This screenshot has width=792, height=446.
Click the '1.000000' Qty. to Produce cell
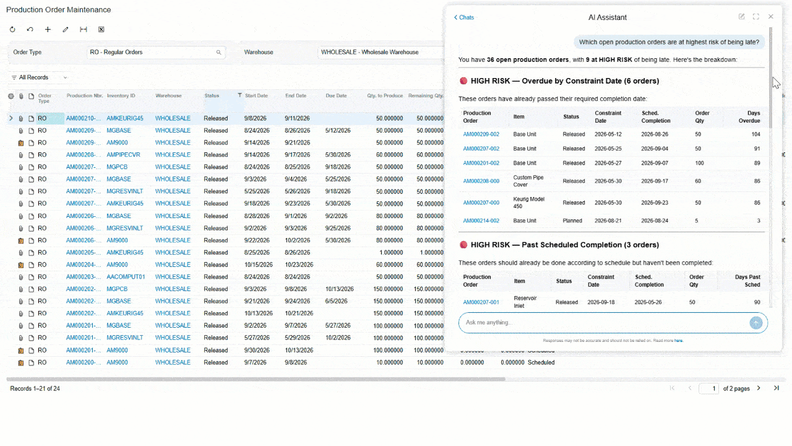coord(391,253)
